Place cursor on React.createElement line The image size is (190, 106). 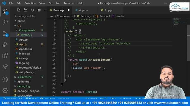90,60
